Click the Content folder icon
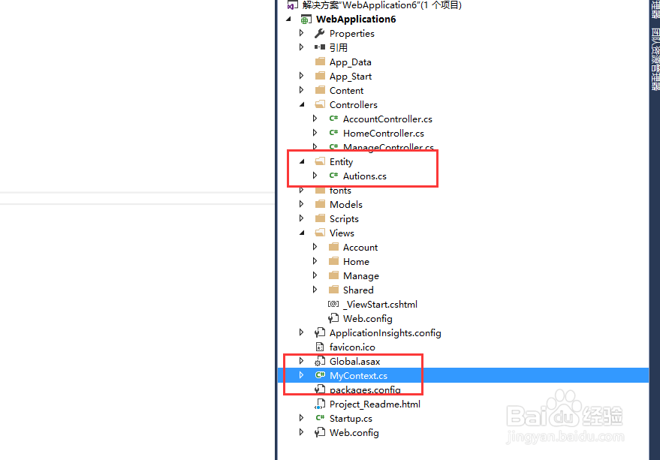The image size is (660, 460). tap(320, 90)
